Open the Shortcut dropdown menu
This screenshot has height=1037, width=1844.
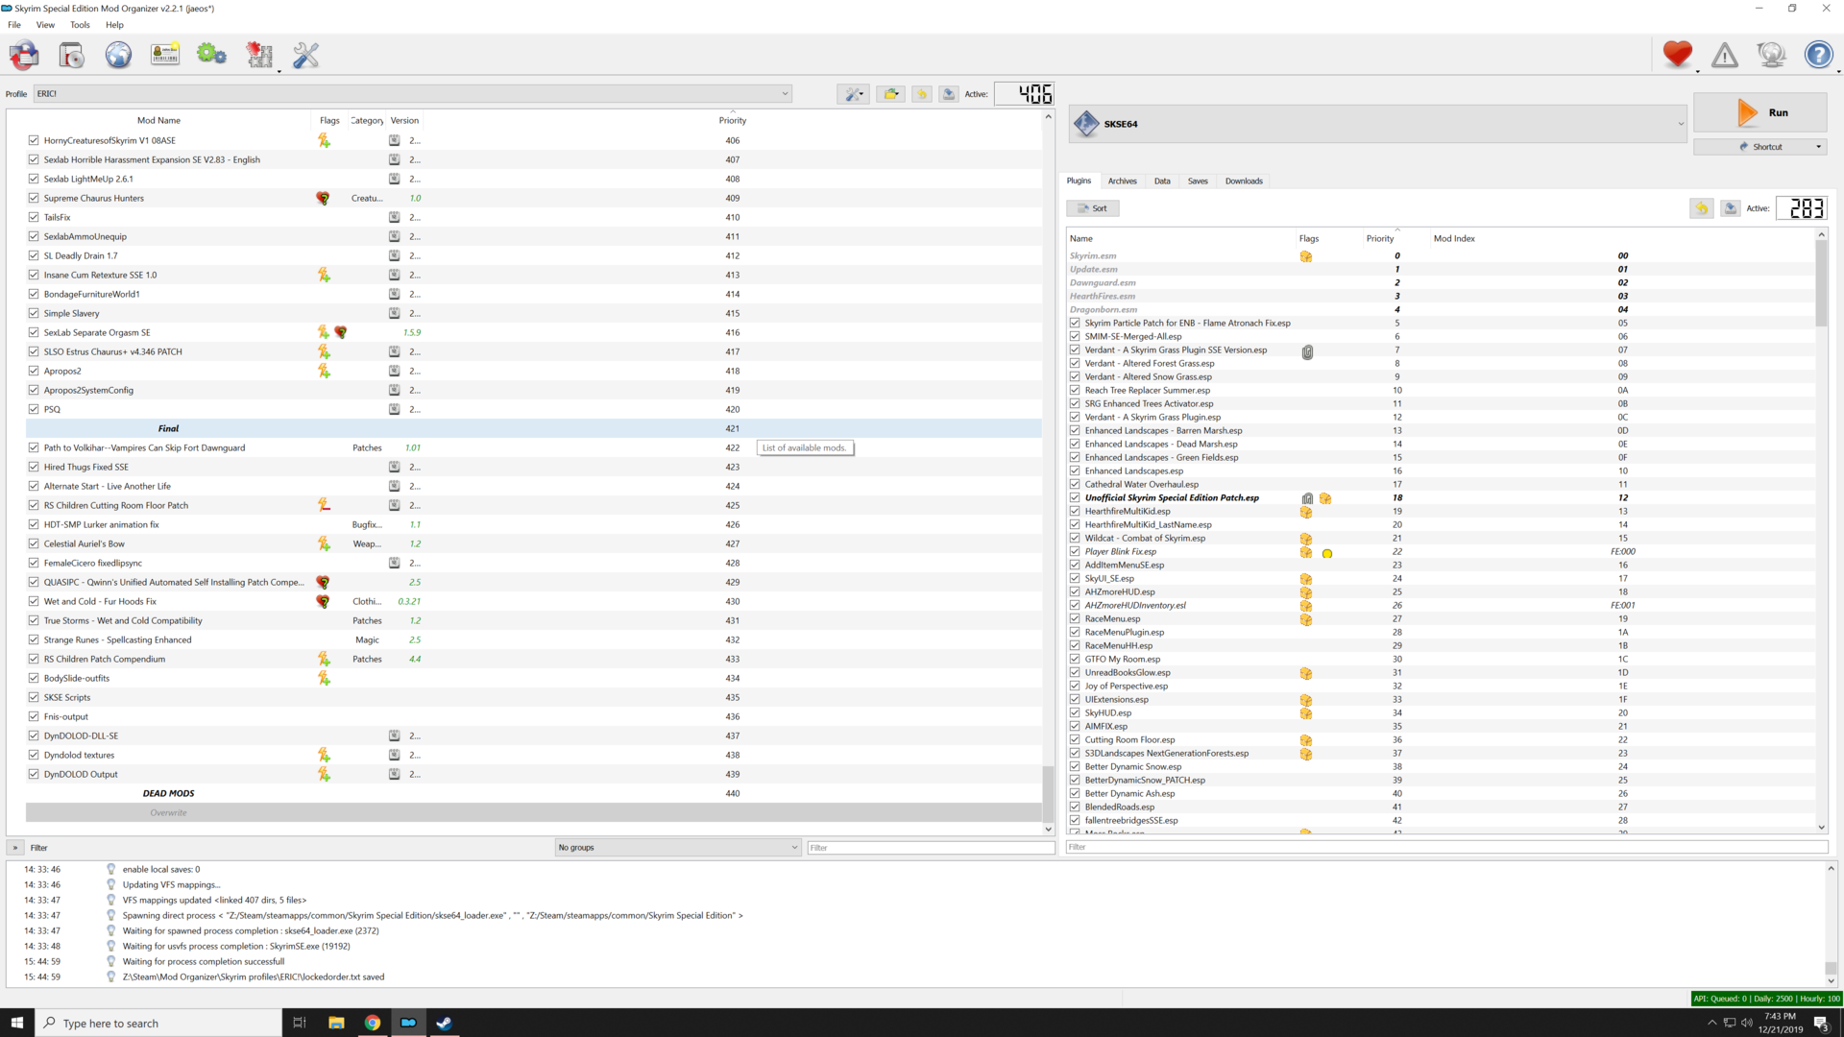tap(1818, 147)
